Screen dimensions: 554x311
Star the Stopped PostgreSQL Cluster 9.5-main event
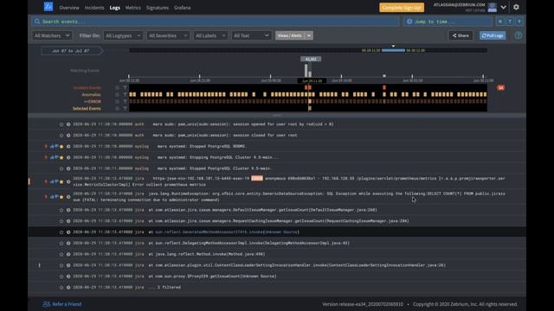click(61, 168)
